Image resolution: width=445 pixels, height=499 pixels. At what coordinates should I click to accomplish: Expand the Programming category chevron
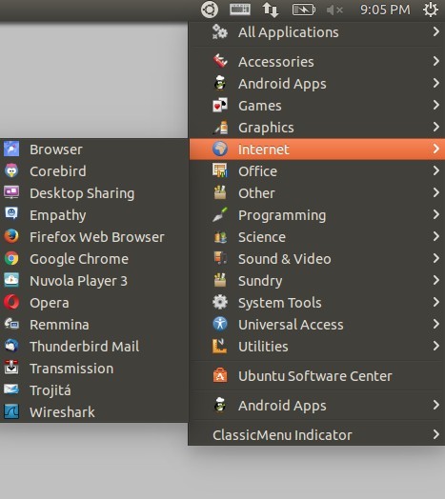(x=436, y=215)
